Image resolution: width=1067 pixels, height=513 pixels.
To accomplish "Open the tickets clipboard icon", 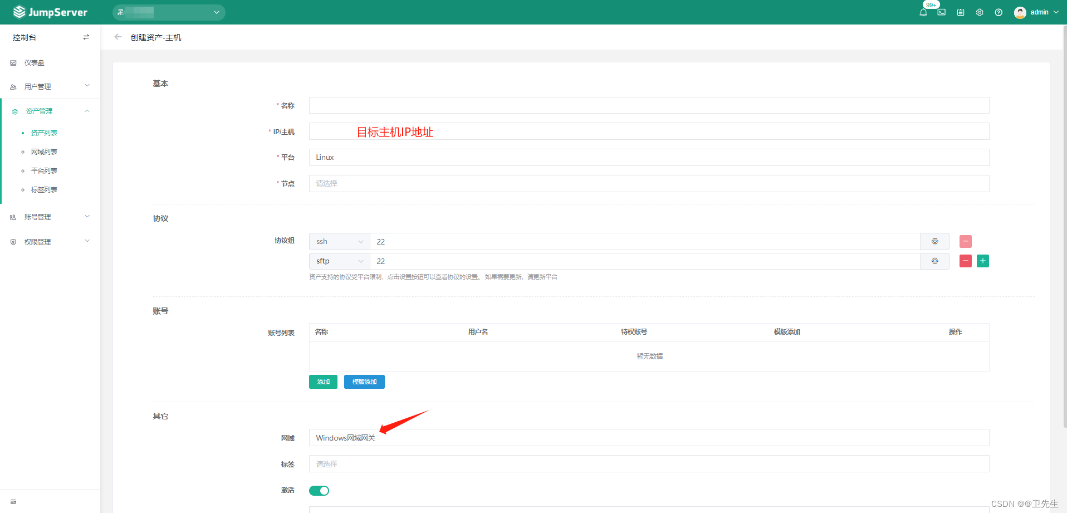I will pyautogui.click(x=961, y=12).
